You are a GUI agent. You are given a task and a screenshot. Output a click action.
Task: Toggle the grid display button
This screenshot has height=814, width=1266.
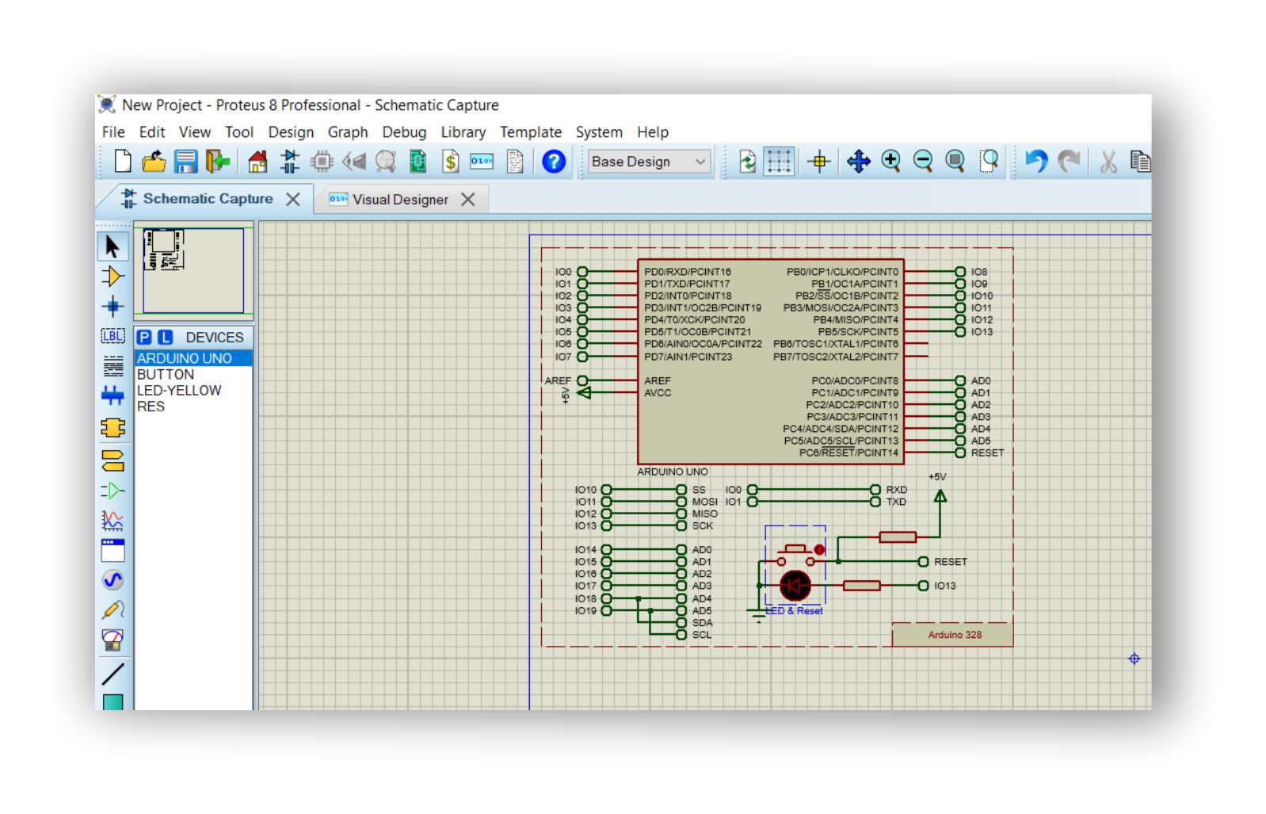pyautogui.click(x=779, y=162)
